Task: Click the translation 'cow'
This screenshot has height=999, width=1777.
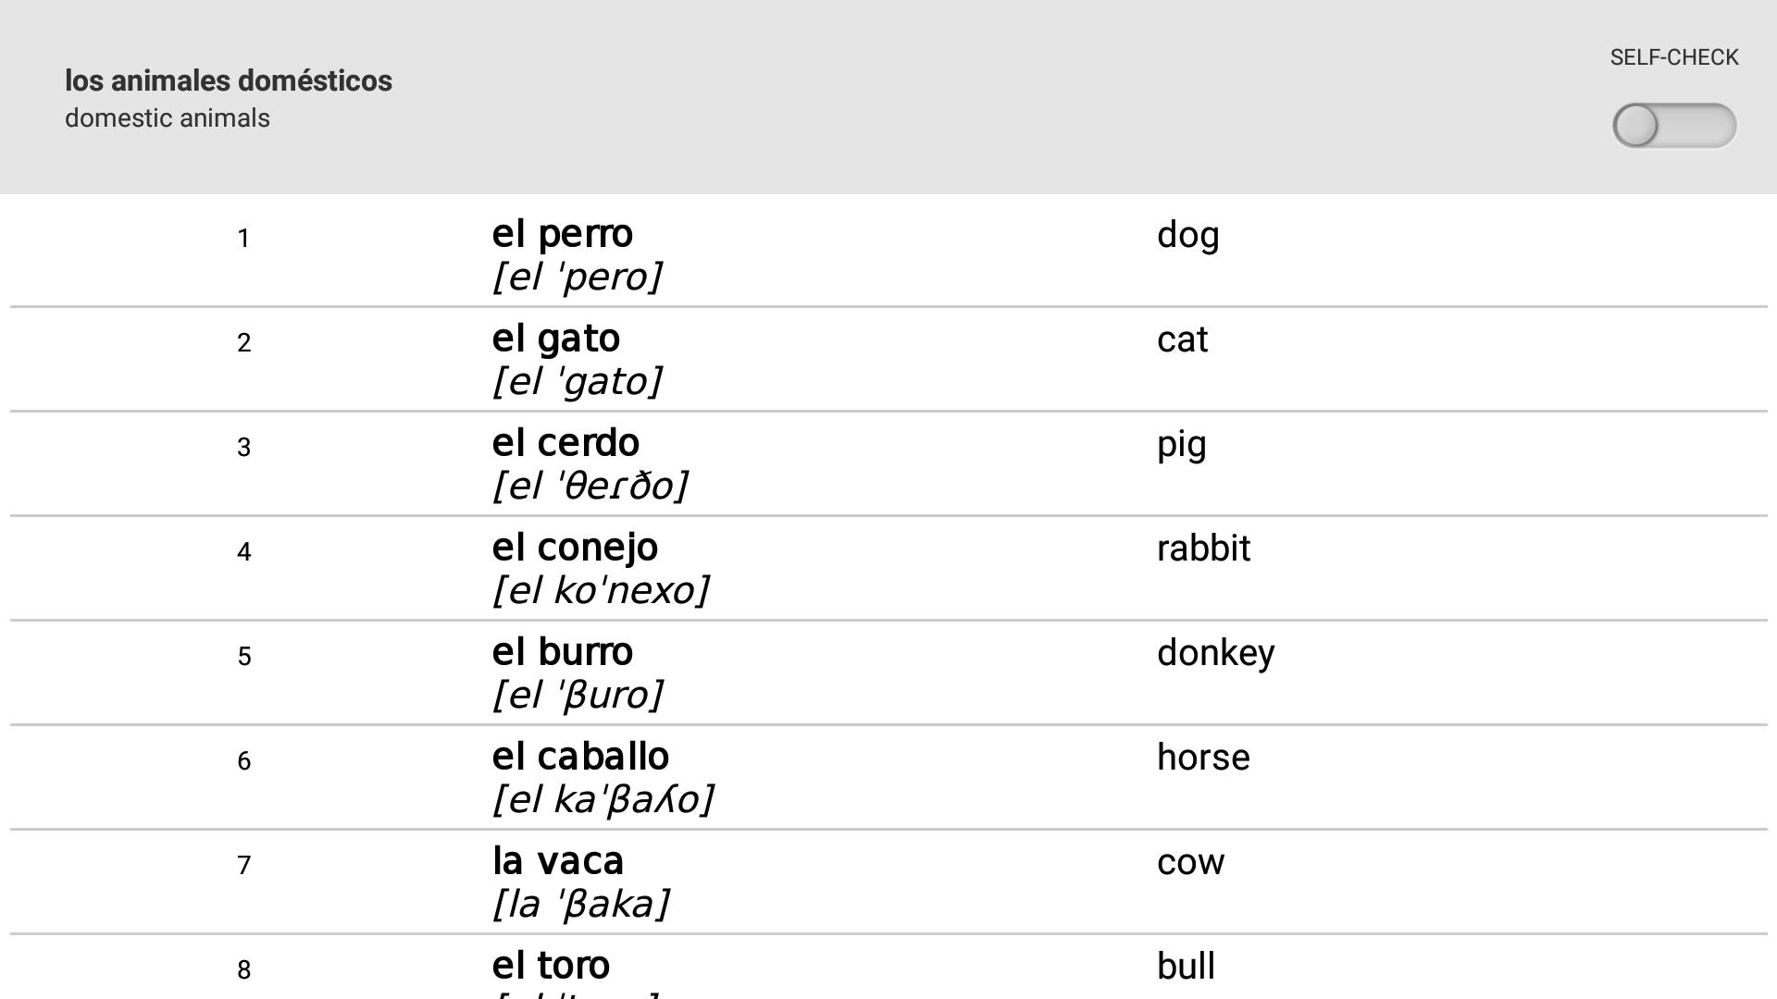Action: tap(1191, 861)
